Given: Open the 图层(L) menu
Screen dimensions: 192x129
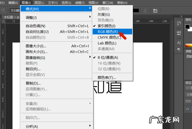Looking at the screenshot, I should (39, 3).
